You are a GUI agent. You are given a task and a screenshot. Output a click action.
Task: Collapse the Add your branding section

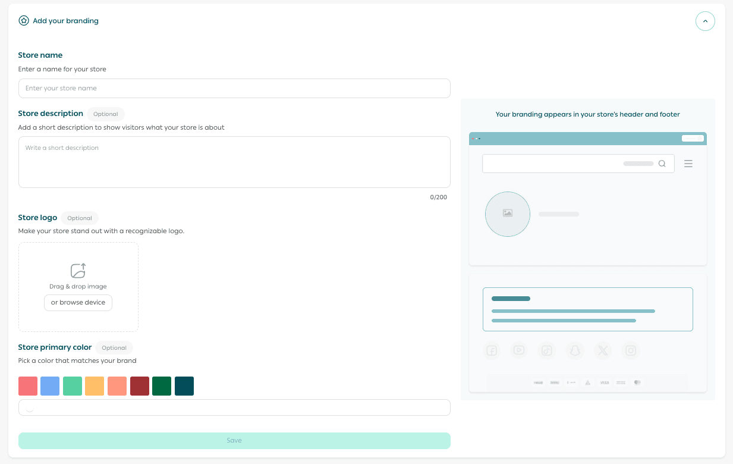[x=705, y=21]
